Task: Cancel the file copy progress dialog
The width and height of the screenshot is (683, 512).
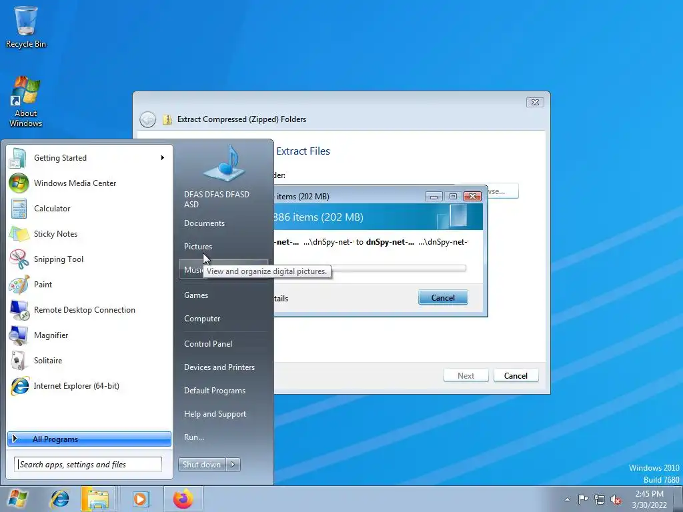Action: coord(443,298)
